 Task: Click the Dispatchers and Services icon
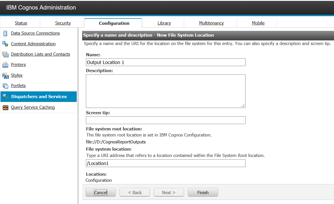pos(5,96)
